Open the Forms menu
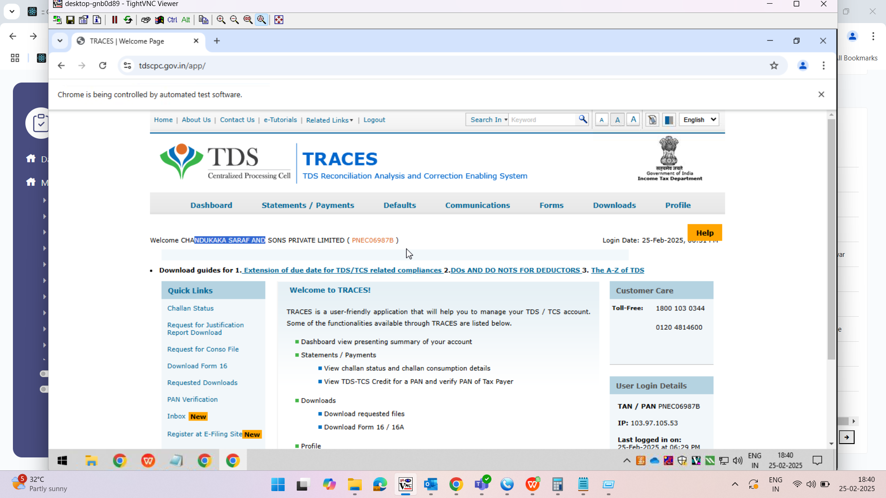This screenshot has width=886, height=498. pyautogui.click(x=551, y=205)
